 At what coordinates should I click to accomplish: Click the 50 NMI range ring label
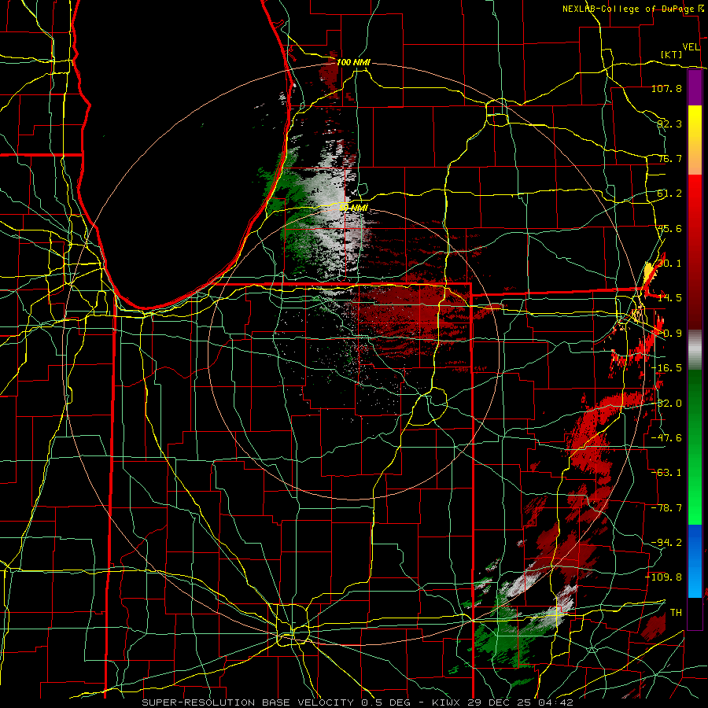pos(353,208)
